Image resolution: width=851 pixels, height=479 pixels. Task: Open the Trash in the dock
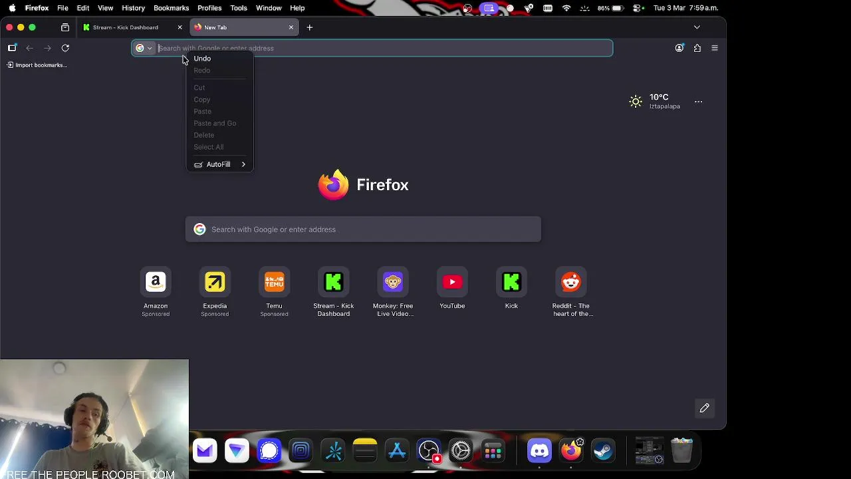pyautogui.click(x=681, y=450)
